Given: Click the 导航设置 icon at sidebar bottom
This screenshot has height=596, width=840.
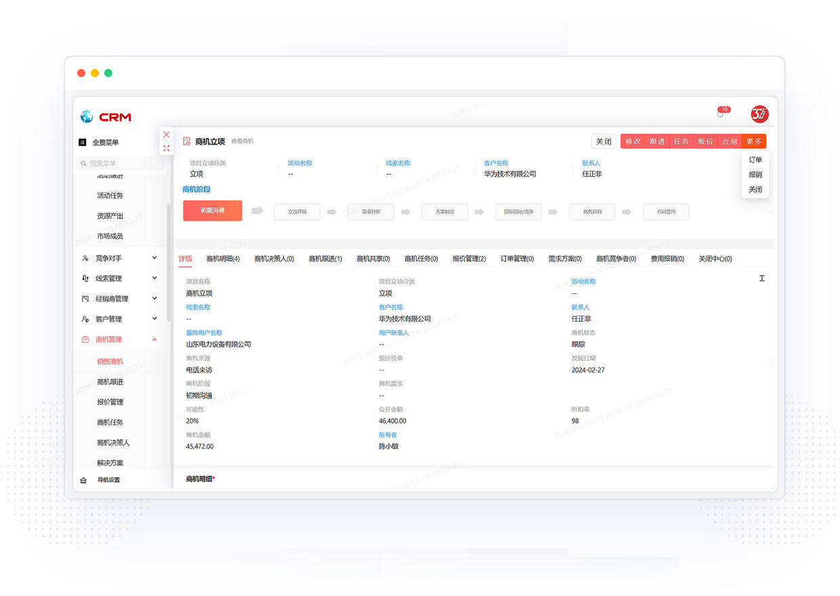Looking at the screenshot, I should (83, 480).
